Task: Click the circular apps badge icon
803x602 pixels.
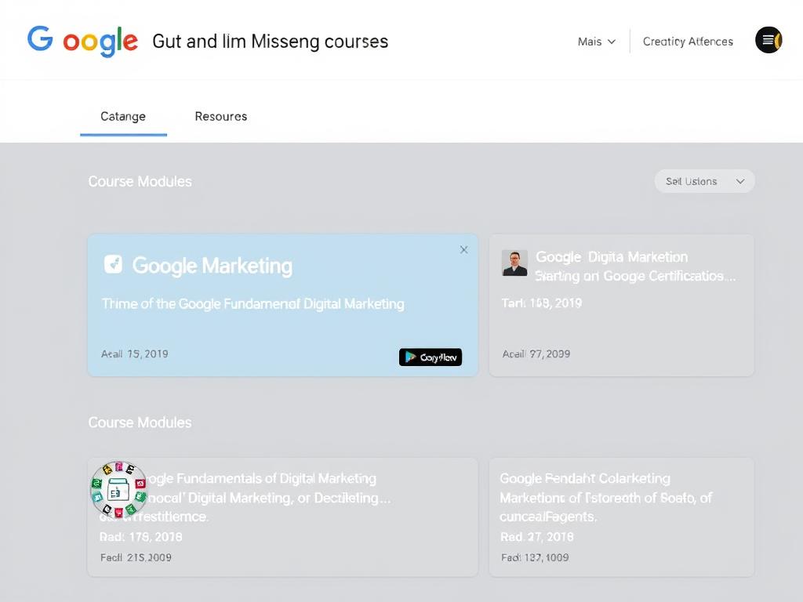Action: coord(119,489)
